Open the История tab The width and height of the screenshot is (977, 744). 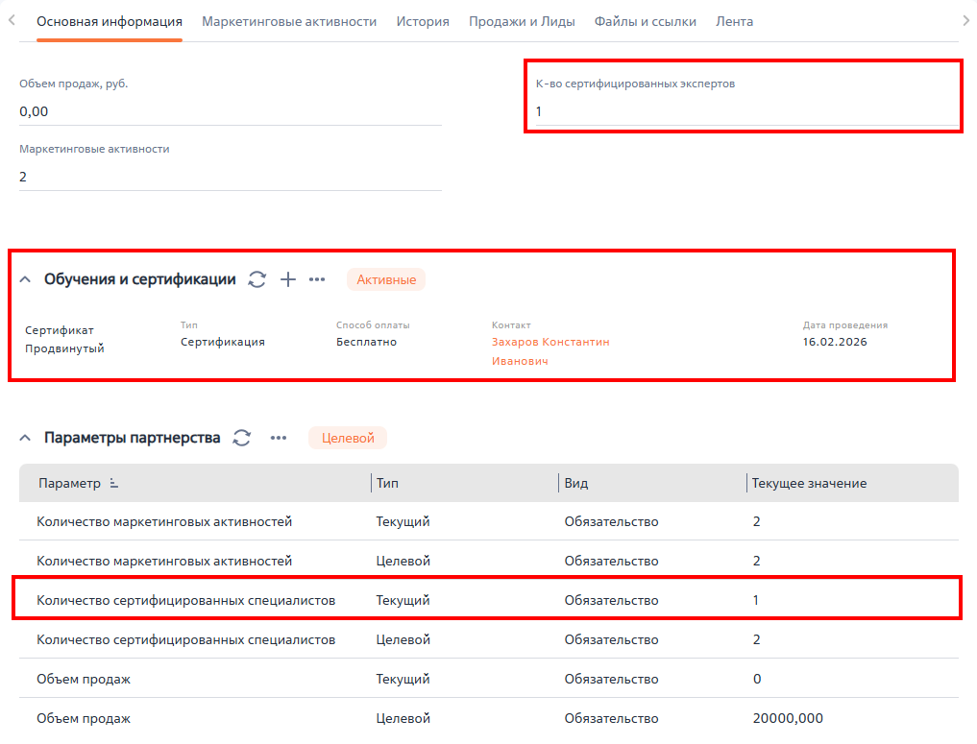tap(423, 21)
